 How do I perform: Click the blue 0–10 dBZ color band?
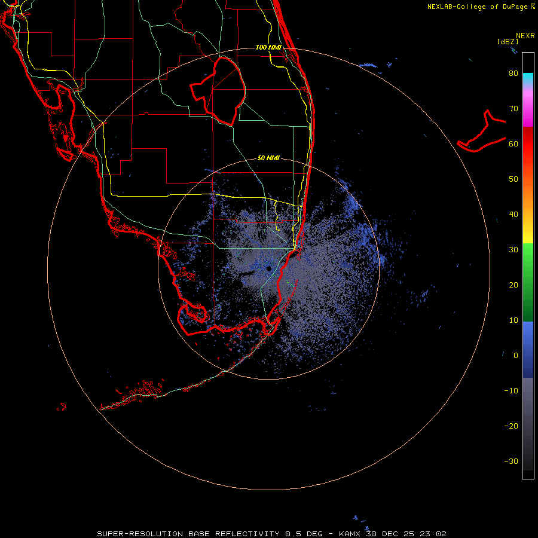pyautogui.click(x=528, y=338)
